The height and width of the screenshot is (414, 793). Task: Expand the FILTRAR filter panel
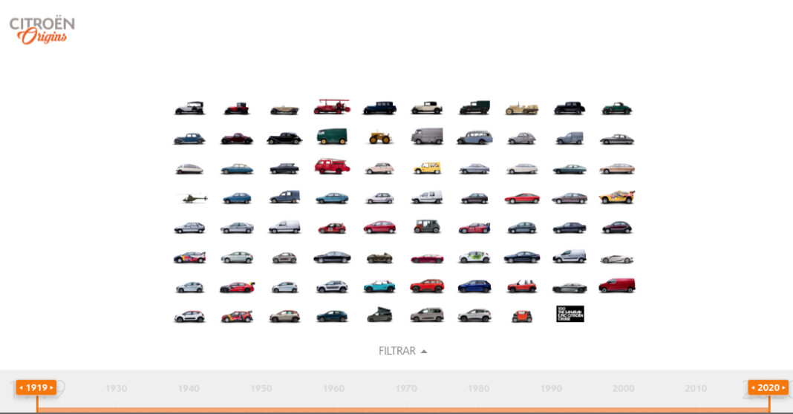coord(402,351)
